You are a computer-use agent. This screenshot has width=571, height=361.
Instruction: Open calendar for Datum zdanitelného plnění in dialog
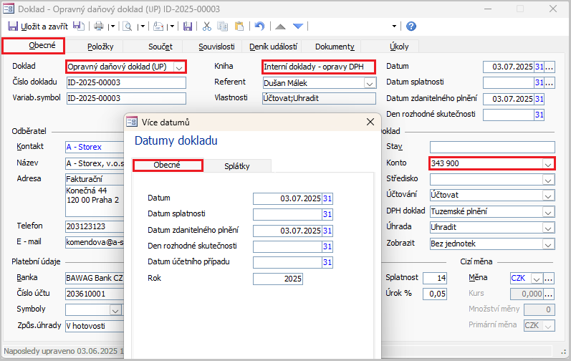click(x=327, y=231)
